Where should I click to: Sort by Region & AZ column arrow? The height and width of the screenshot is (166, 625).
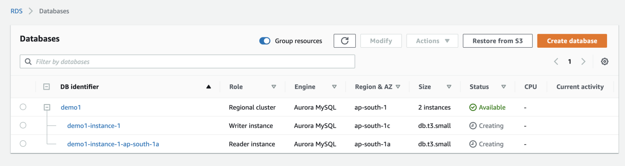coord(398,87)
